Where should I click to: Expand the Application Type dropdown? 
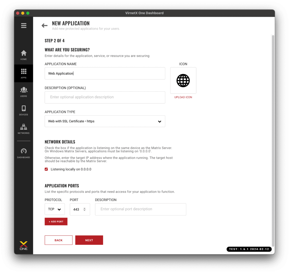105,121
